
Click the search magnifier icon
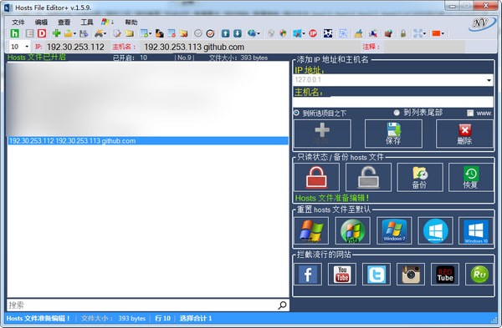[282, 305]
